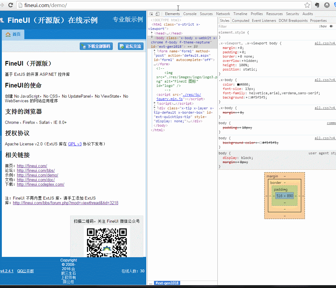Collapse the body element node
The height and width of the screenshot is (288, 336).
[x=152, y=38]
